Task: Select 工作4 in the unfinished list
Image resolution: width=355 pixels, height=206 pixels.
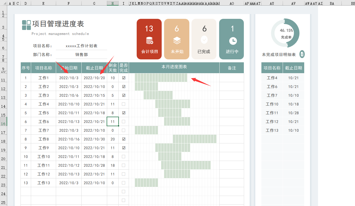Action: (272, 78)
